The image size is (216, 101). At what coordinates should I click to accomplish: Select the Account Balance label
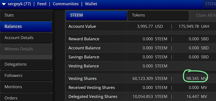(84, 48)
